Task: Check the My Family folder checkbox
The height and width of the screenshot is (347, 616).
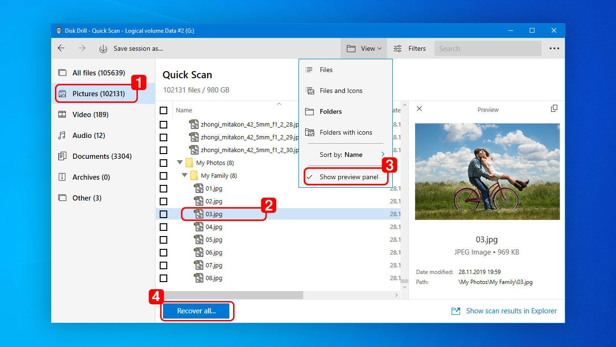Action: coord(163,176)
